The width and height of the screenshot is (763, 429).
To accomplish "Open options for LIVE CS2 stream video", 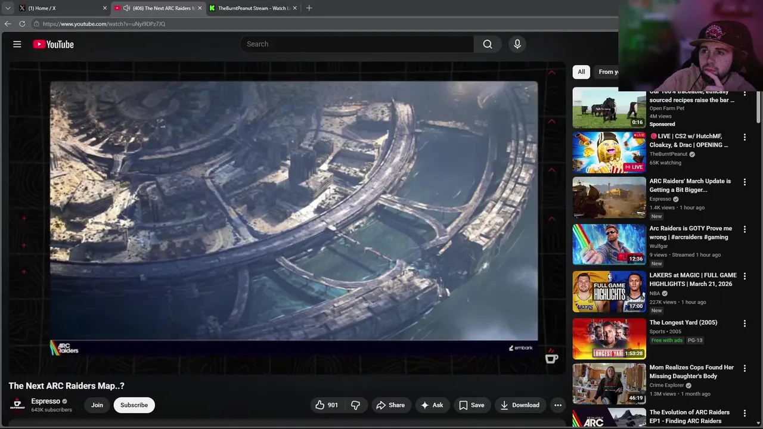I will coord(745,137).
